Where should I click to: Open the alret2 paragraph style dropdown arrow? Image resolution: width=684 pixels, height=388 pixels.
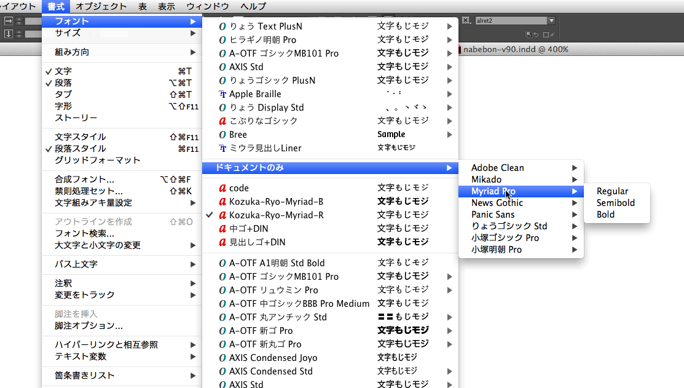point(551,20)
